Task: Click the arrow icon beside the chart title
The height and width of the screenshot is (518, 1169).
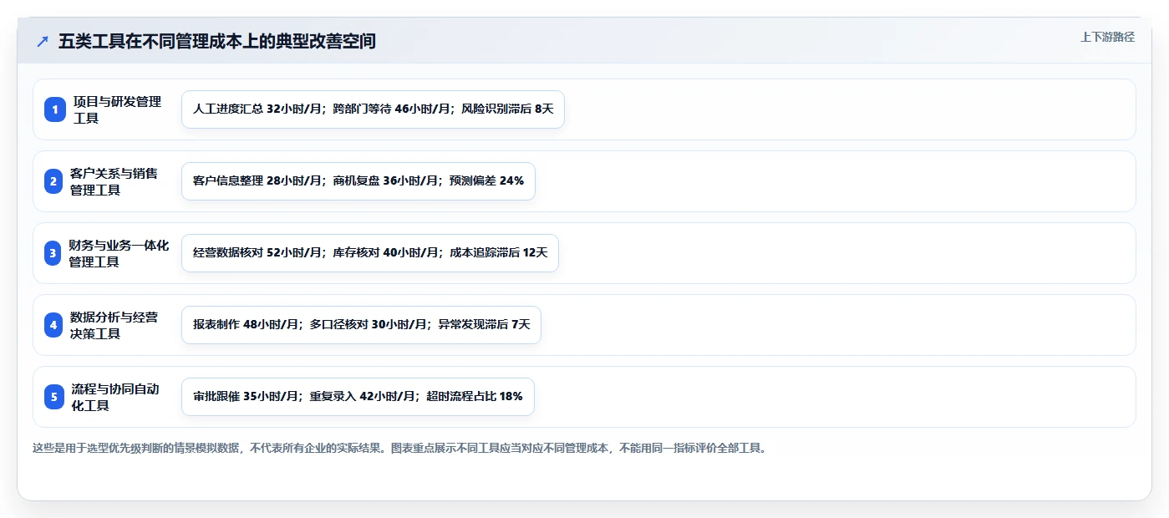Action: (x=43, y=42)
